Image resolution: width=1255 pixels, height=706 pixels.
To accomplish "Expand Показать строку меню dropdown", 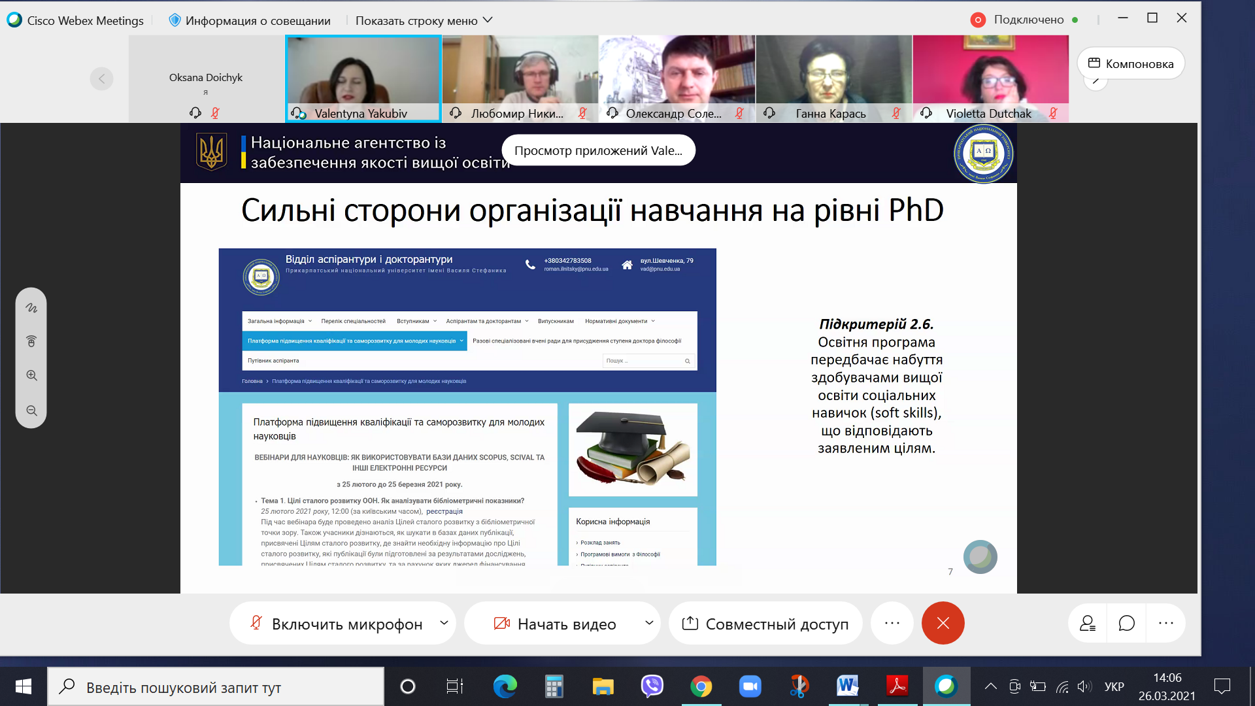I will coord(424,20).
